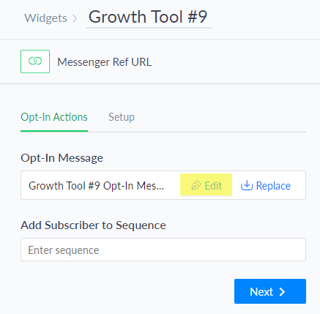
Task: Click the Messenger Ref URL label
Action: pos(105,62)
